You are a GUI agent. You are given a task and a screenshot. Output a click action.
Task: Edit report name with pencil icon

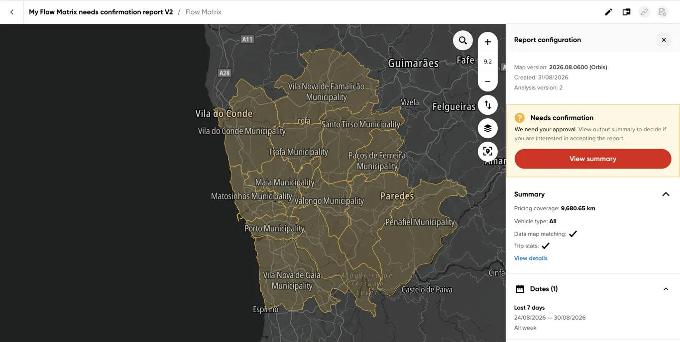tap(608, 12)
